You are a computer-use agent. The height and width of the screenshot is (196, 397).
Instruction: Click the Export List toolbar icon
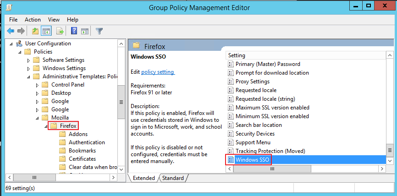(x=60, y=31)
